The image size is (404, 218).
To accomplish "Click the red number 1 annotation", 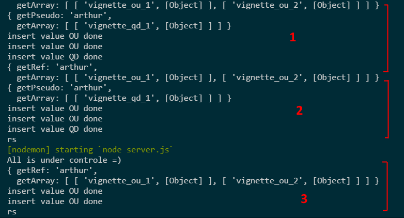I will tap(293, 37).
